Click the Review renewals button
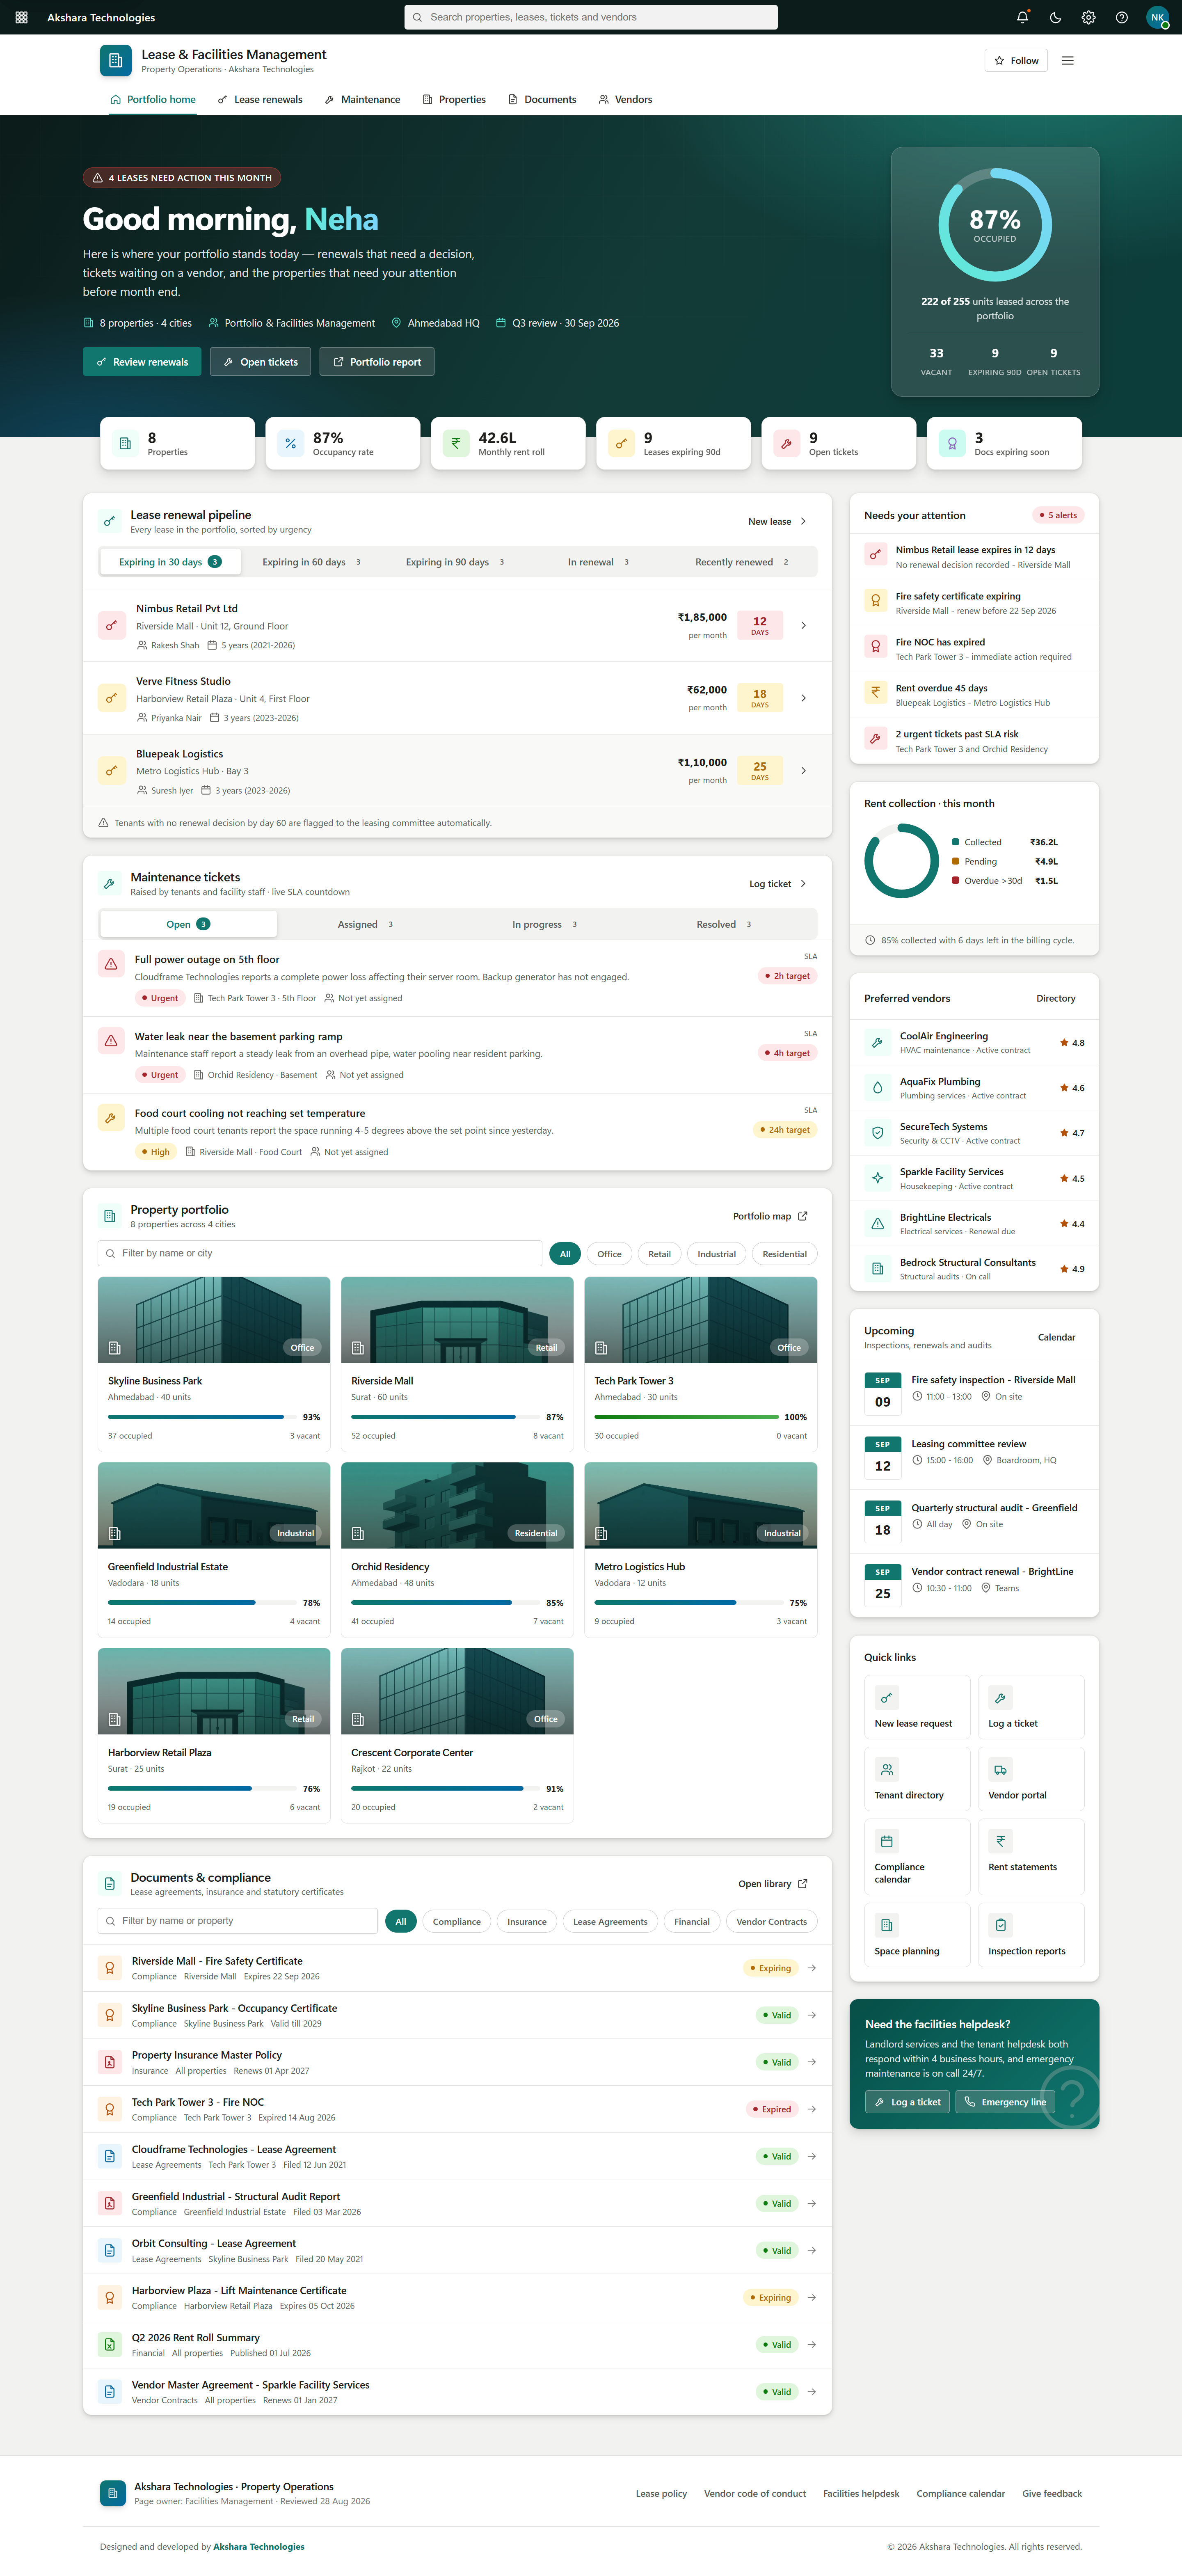 (142, 362)
